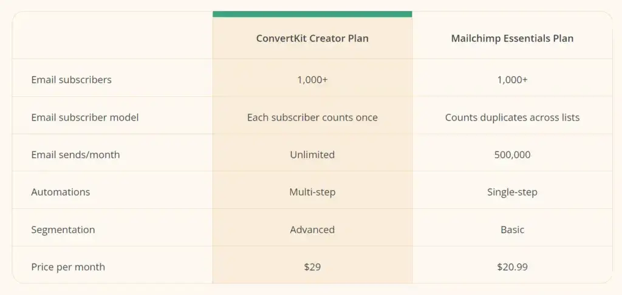This screenshot has height=295, width=622.
Task: Click the Basic segmentation cell
Action: pyautogui.click(x=512, y=230)
